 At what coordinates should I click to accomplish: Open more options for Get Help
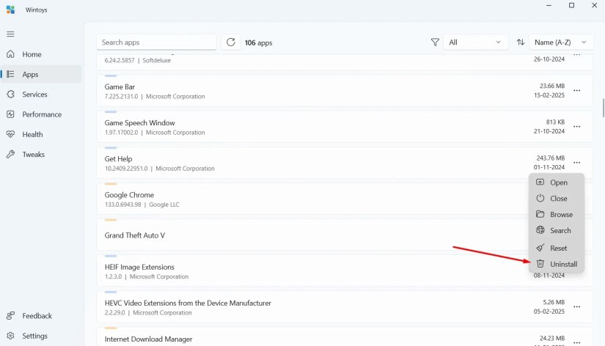[577, 163]
